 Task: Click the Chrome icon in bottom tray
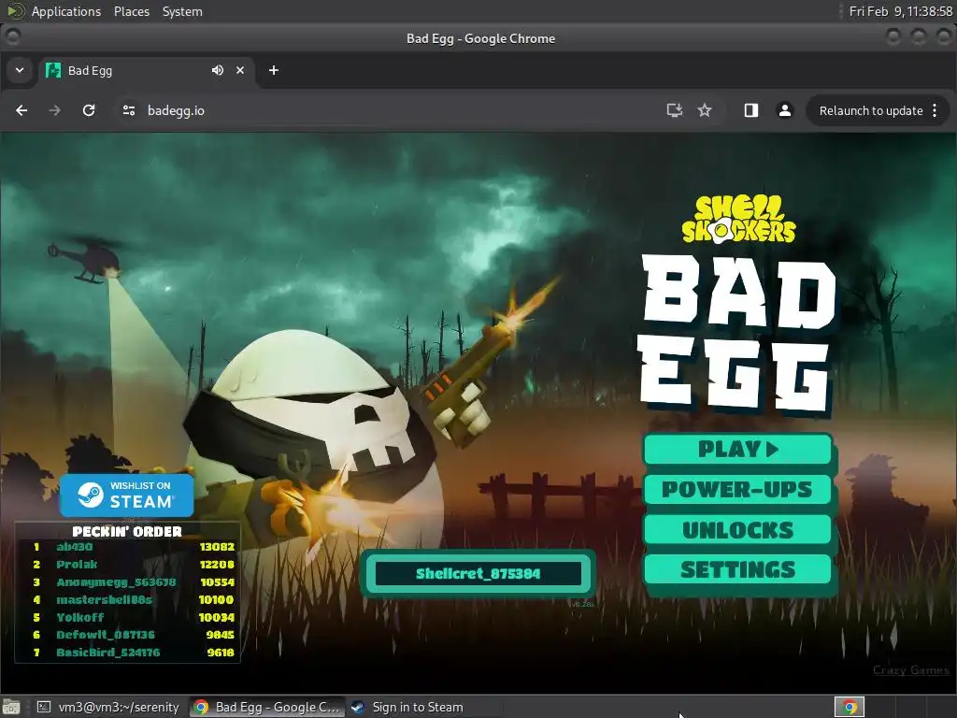click(x=850, y=707)
